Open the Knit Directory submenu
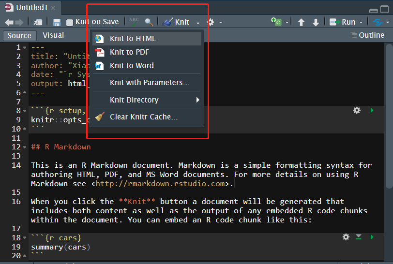Screen dimensions: 393x264 pos(147,100)
